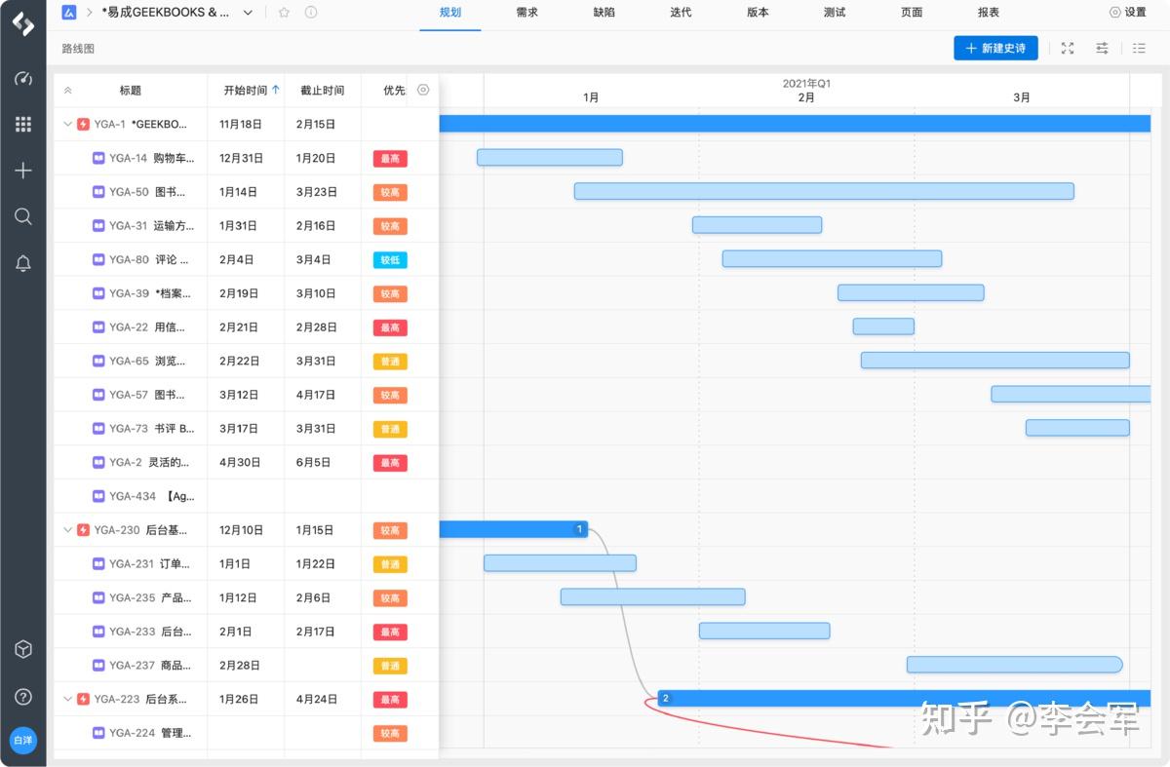Image resolution: width=1170 pixels, height=767 pixels.
Task: Open column display settings beside 优先 header
Action: [423, 89]
